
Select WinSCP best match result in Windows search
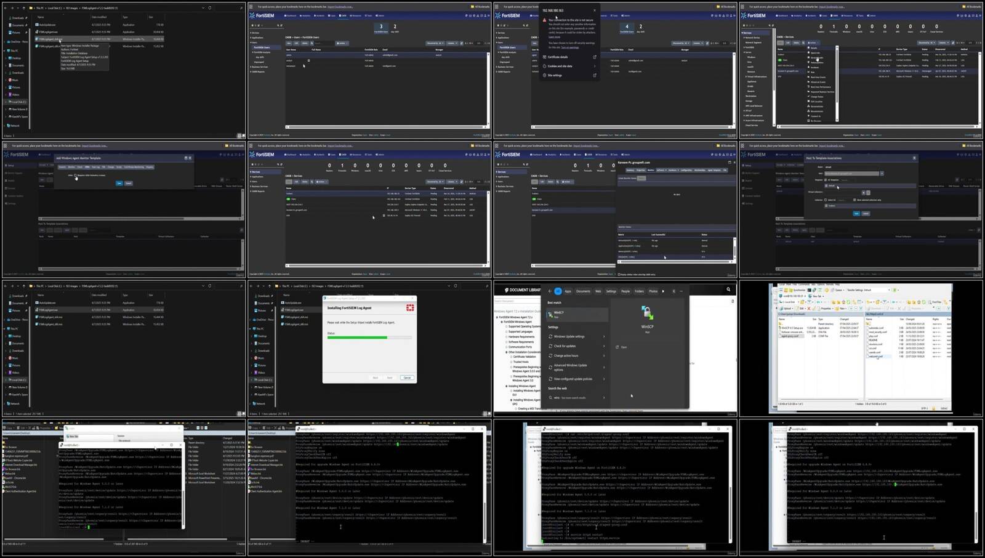pyautogui.click(x=577, y=314)
